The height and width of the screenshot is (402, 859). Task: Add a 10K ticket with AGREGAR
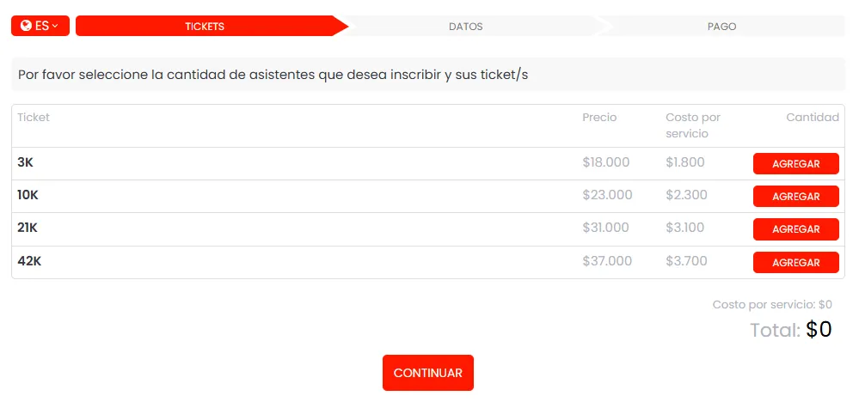coord(795,197)
